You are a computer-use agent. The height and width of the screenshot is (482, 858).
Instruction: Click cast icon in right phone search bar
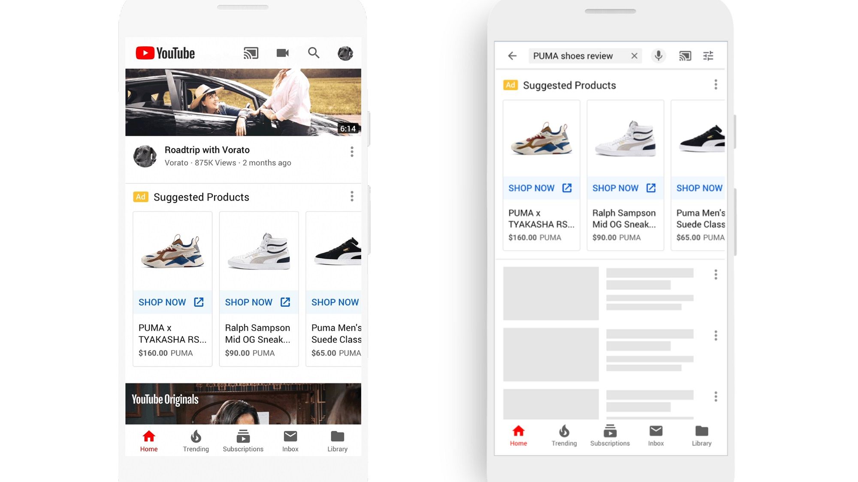click(x=685, y=56)
